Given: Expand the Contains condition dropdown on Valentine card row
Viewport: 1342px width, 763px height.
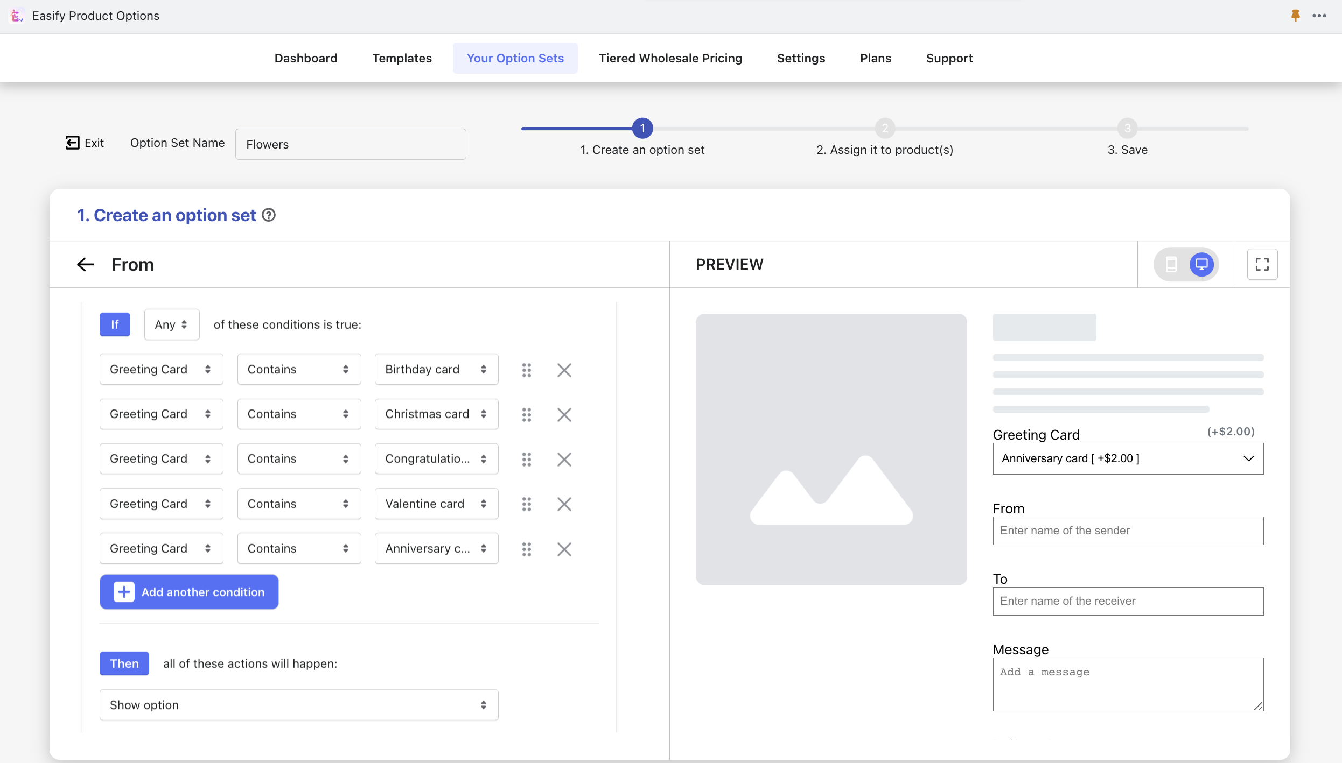Looking at the screenshot, I should point(296,502).
